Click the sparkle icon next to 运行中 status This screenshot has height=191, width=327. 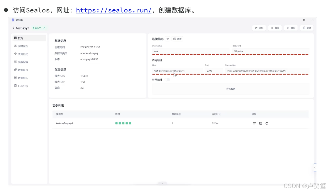click(44, 28)
